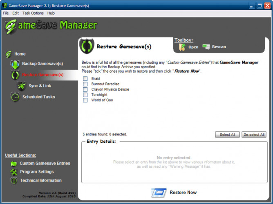The width and height of the screenshot is (273, 204).
Task: Select the Torchlight entry name
Action: click(x=99, y=95)
